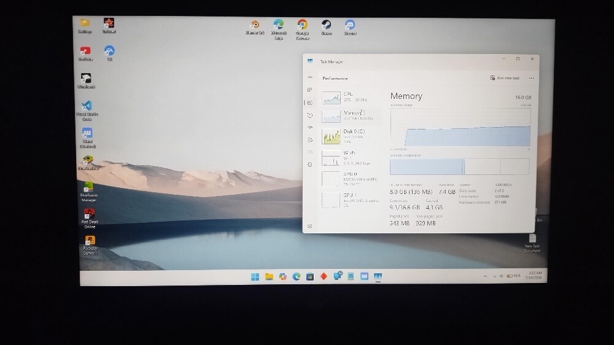The height and width of the screenshot is (345, 614).
Task: Open the Services page in Task Manager
Action: click(x=309, y=165)
